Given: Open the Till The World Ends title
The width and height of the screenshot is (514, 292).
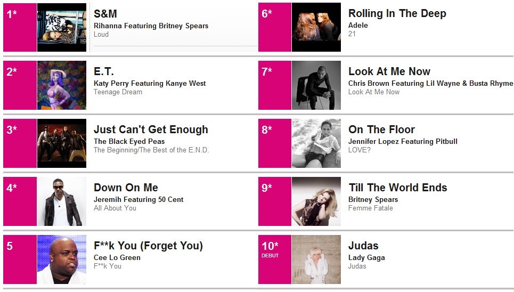Looking at the screenshot, I should (398, 188).
